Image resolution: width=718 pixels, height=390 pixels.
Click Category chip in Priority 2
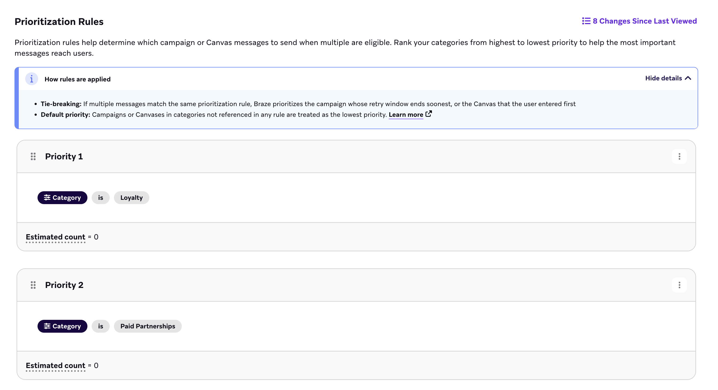point(62,326)
